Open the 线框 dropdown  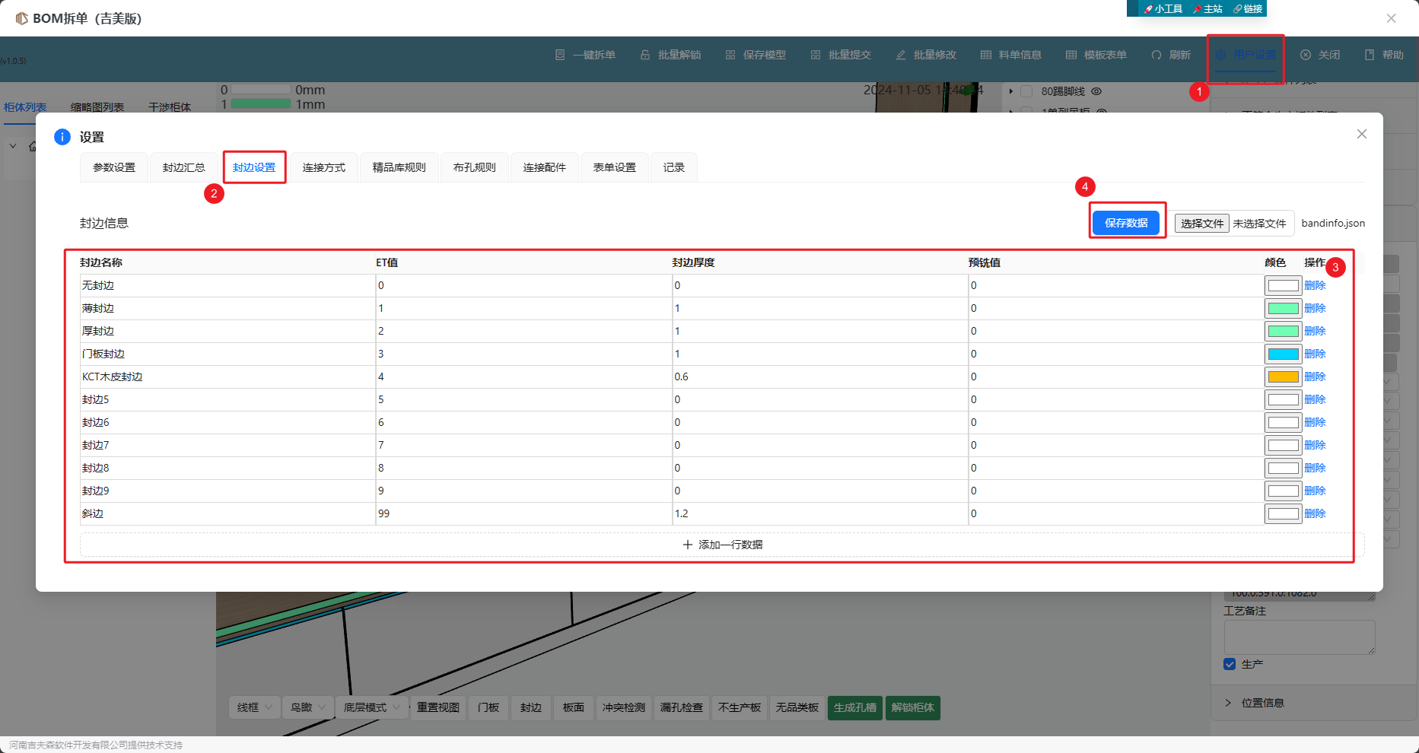[x=255, y=707]
